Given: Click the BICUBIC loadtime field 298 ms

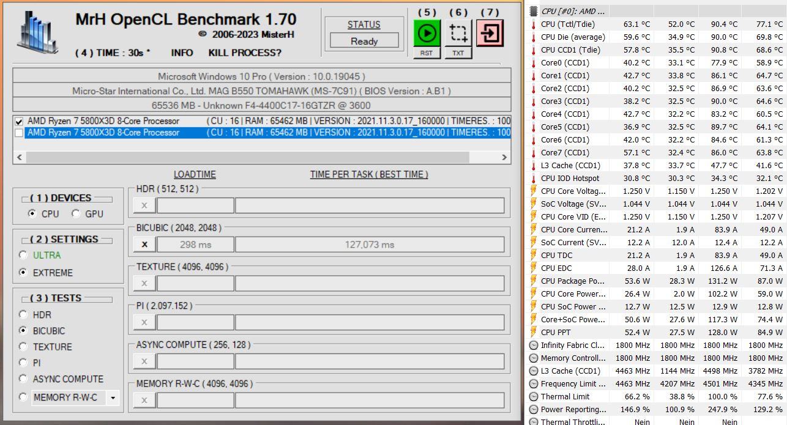Looking at the screenshot, I should 196,245.
